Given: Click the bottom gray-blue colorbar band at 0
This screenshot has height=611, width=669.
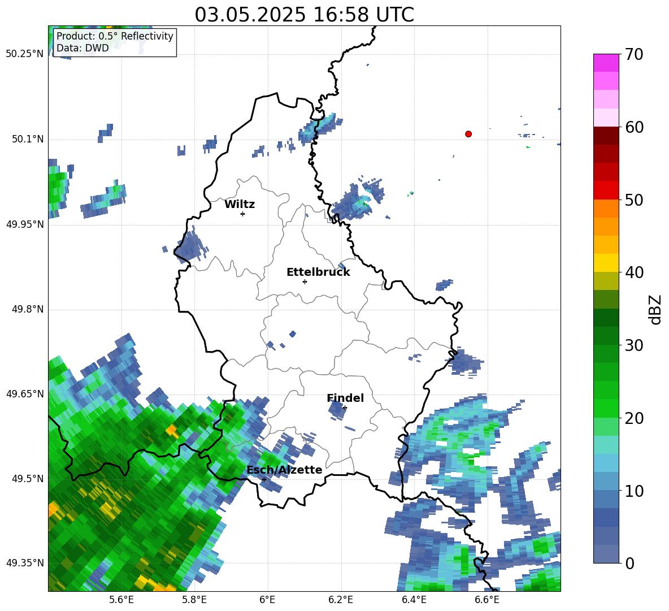Looking at the screenshot, I should coord(606,554).
